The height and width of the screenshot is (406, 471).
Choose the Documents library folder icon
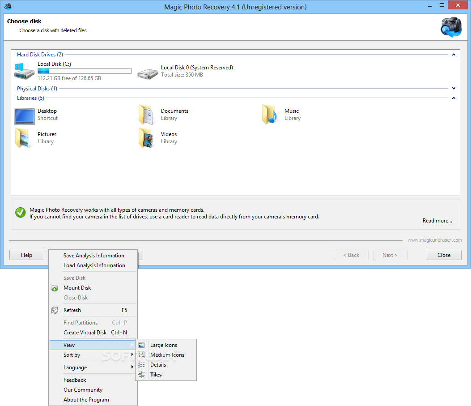(147, 115)
